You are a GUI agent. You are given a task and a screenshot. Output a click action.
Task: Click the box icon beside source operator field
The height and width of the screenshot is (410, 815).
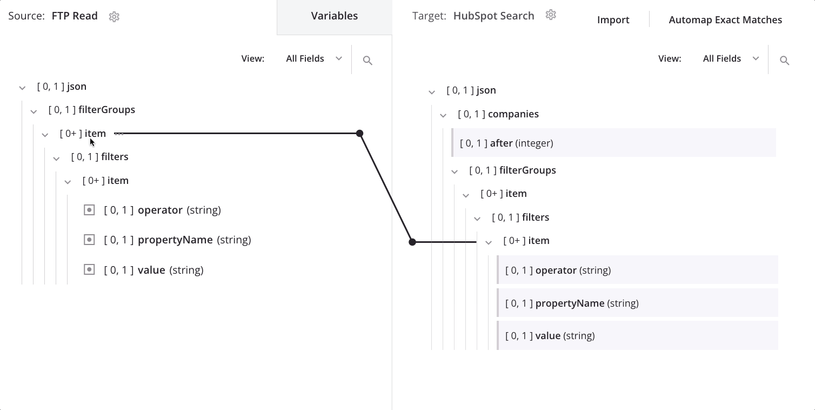(x=89, y=210)
